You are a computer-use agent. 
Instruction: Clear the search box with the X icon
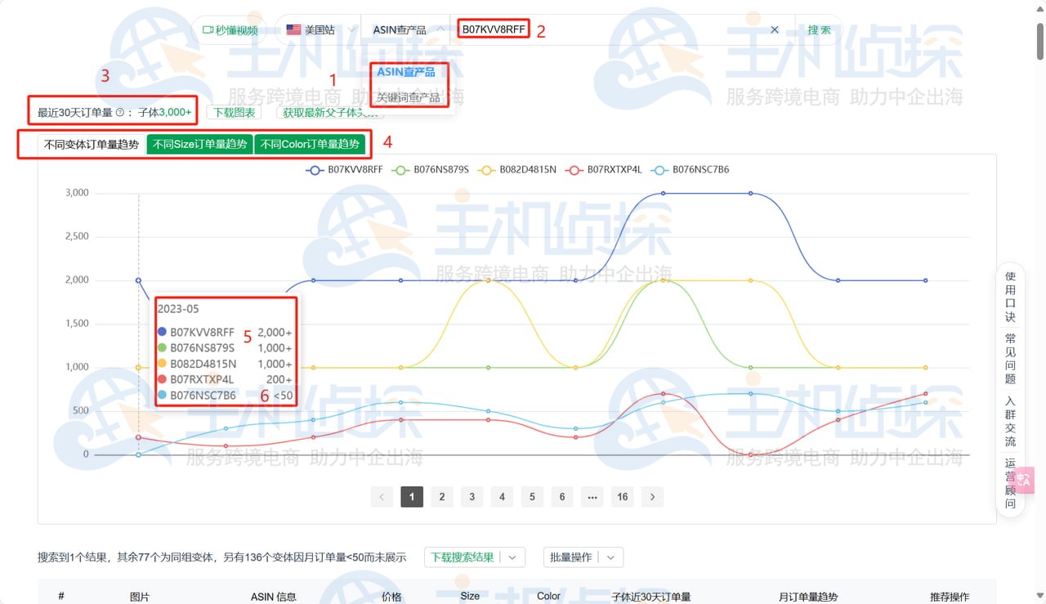[x=774, y=29]
